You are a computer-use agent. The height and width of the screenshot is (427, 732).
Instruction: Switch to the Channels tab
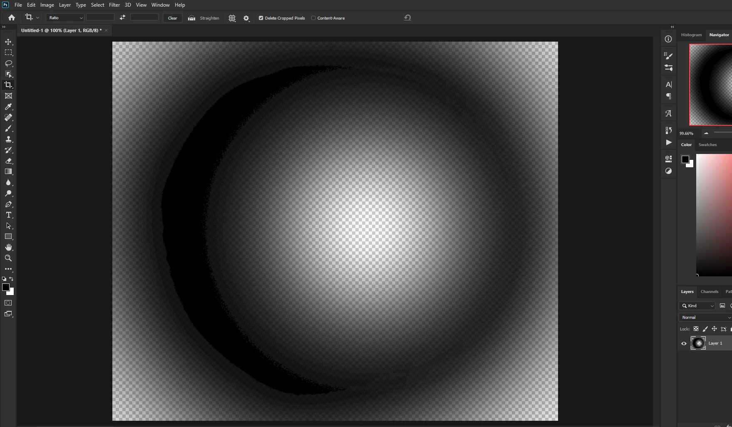[x=709, y=291]
